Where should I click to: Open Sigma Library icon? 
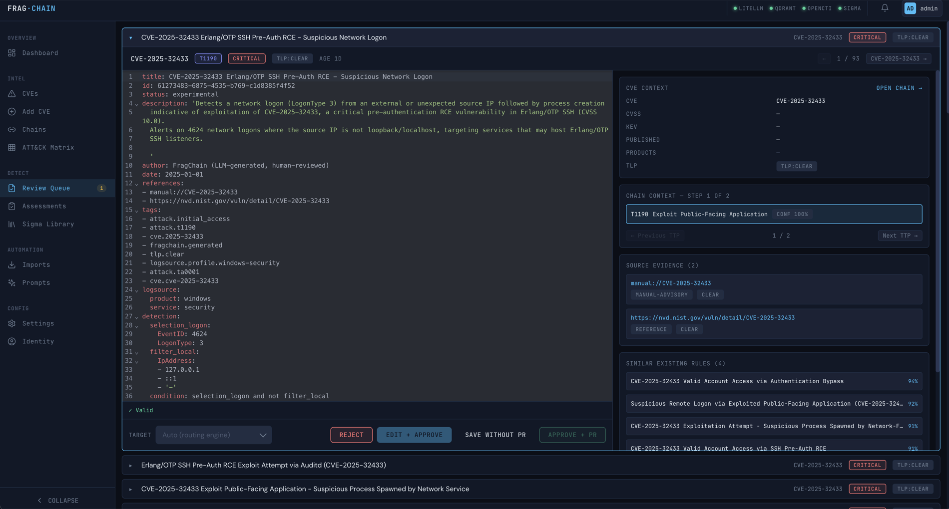pyautogui.click(x=12, y=224)
